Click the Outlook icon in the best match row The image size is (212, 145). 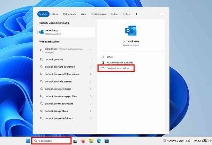point(41,32)
